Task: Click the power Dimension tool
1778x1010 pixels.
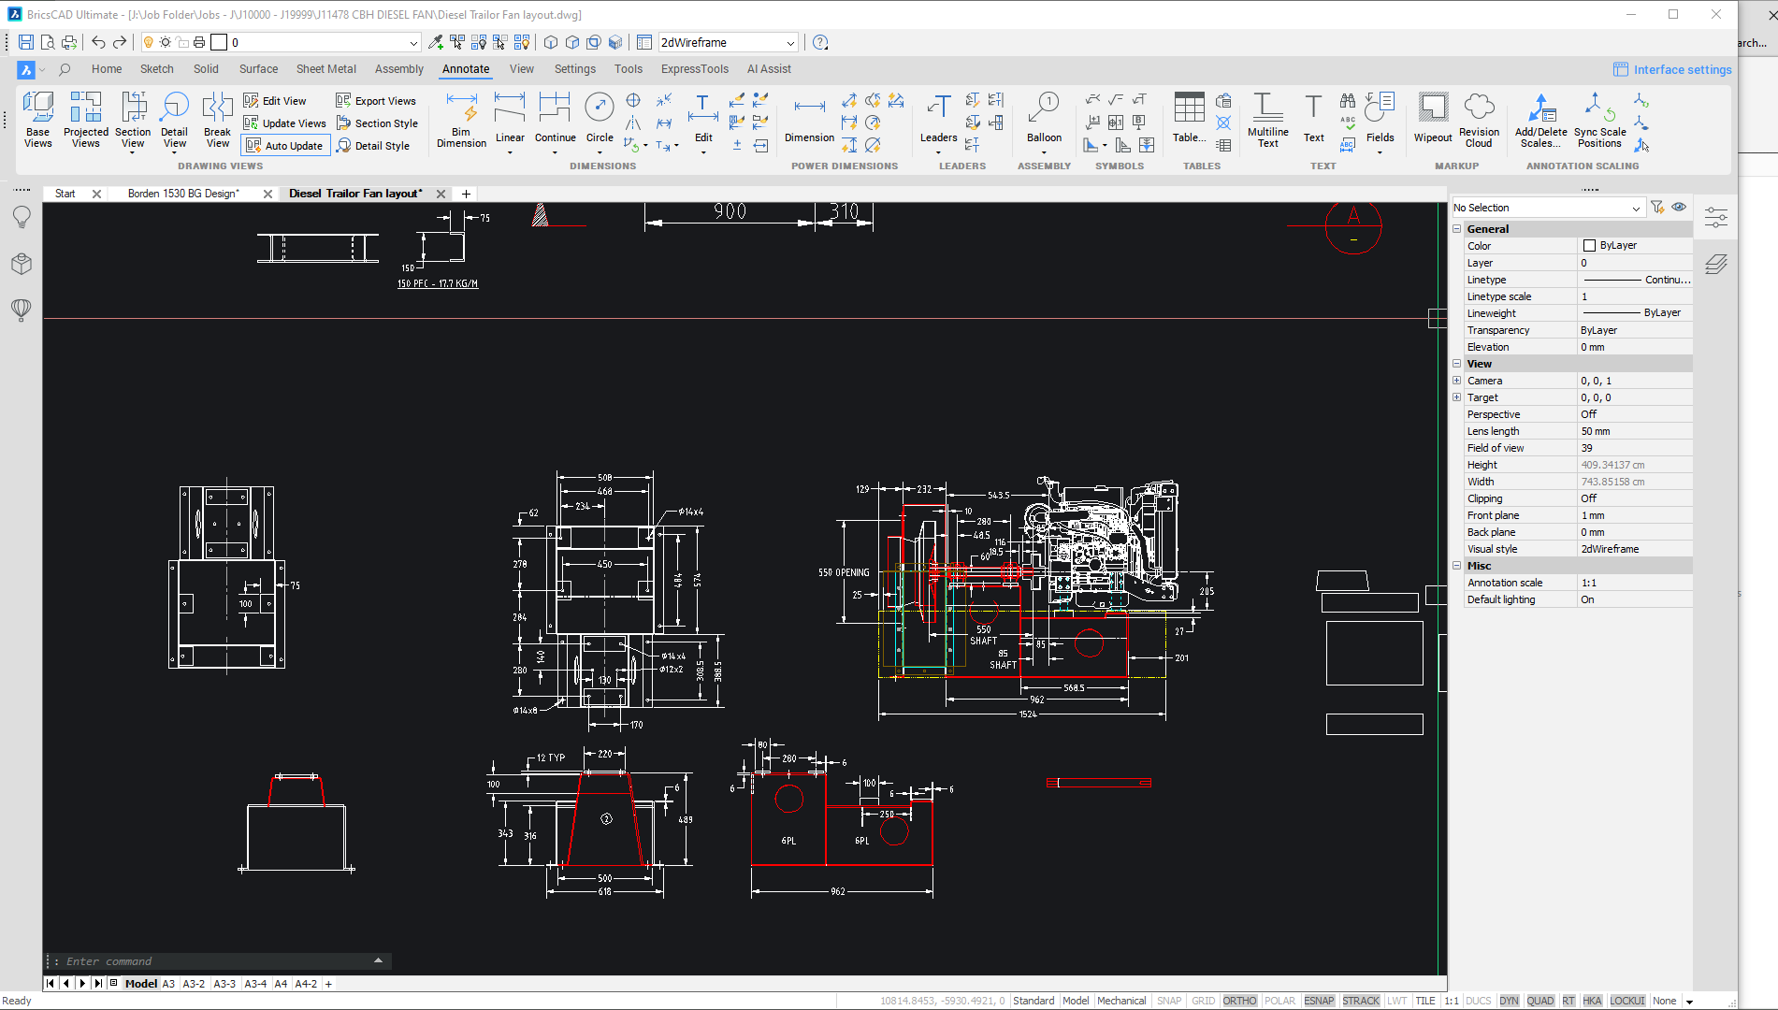Action: pos(809,120)
